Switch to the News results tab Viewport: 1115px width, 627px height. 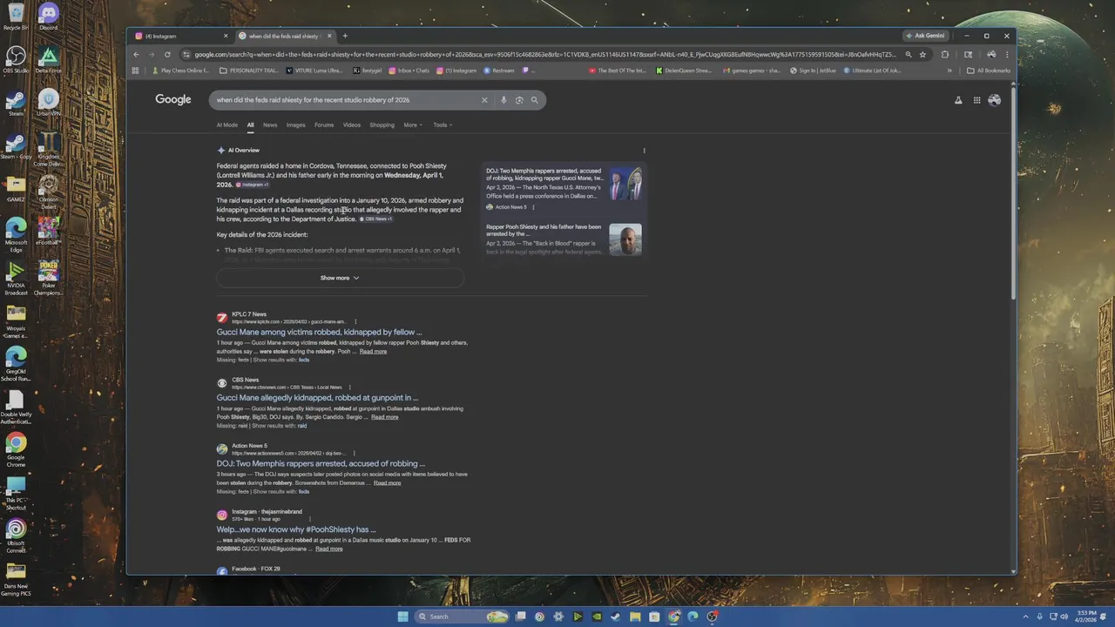coord(270,125)
